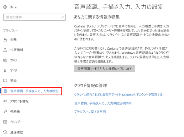184x137 pixels.
Task: Select 音声認識、手描き入力、入力の設定 in sidebar
Action: (x=32, y=91)
